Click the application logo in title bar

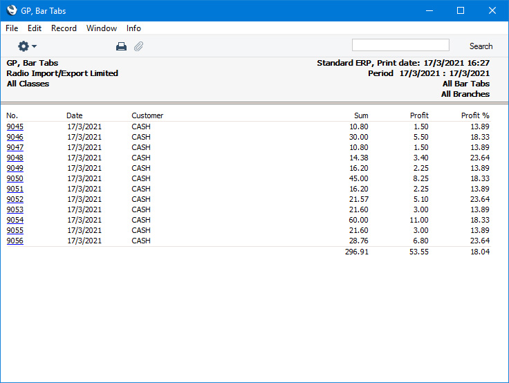click(12, 10)
